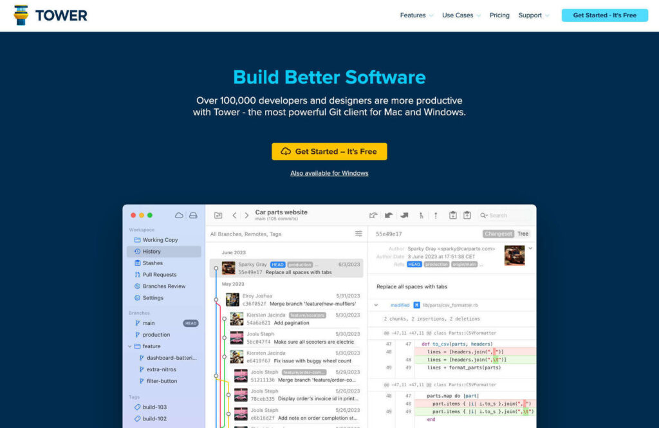Click the build-103 tag icon
This screenshot has height=428, width=659.
click(x=137, y=407)
